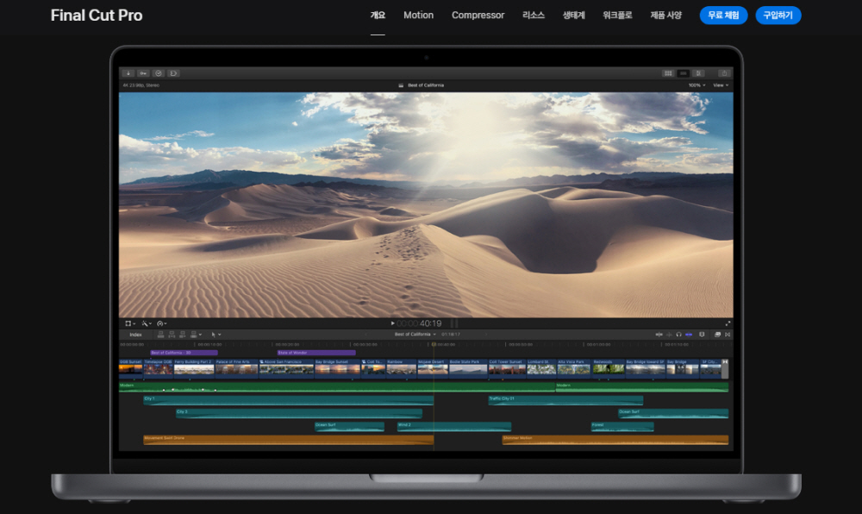Open the Select arrow tool dropdown

[216, 335]
